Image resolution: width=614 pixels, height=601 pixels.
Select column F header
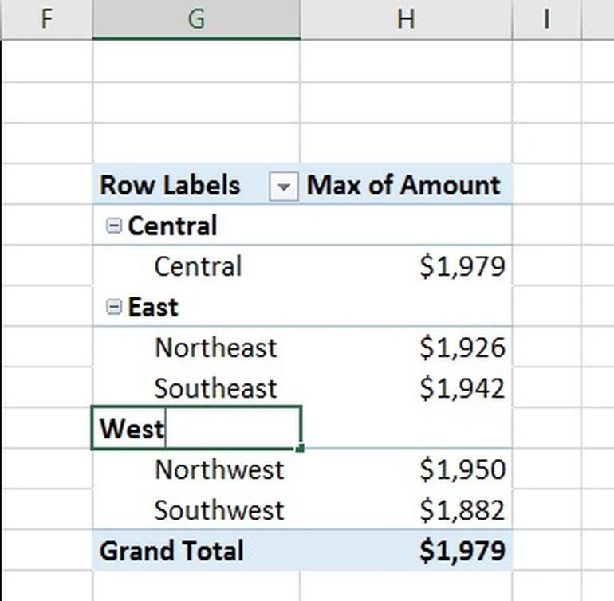tap(46, 18)
